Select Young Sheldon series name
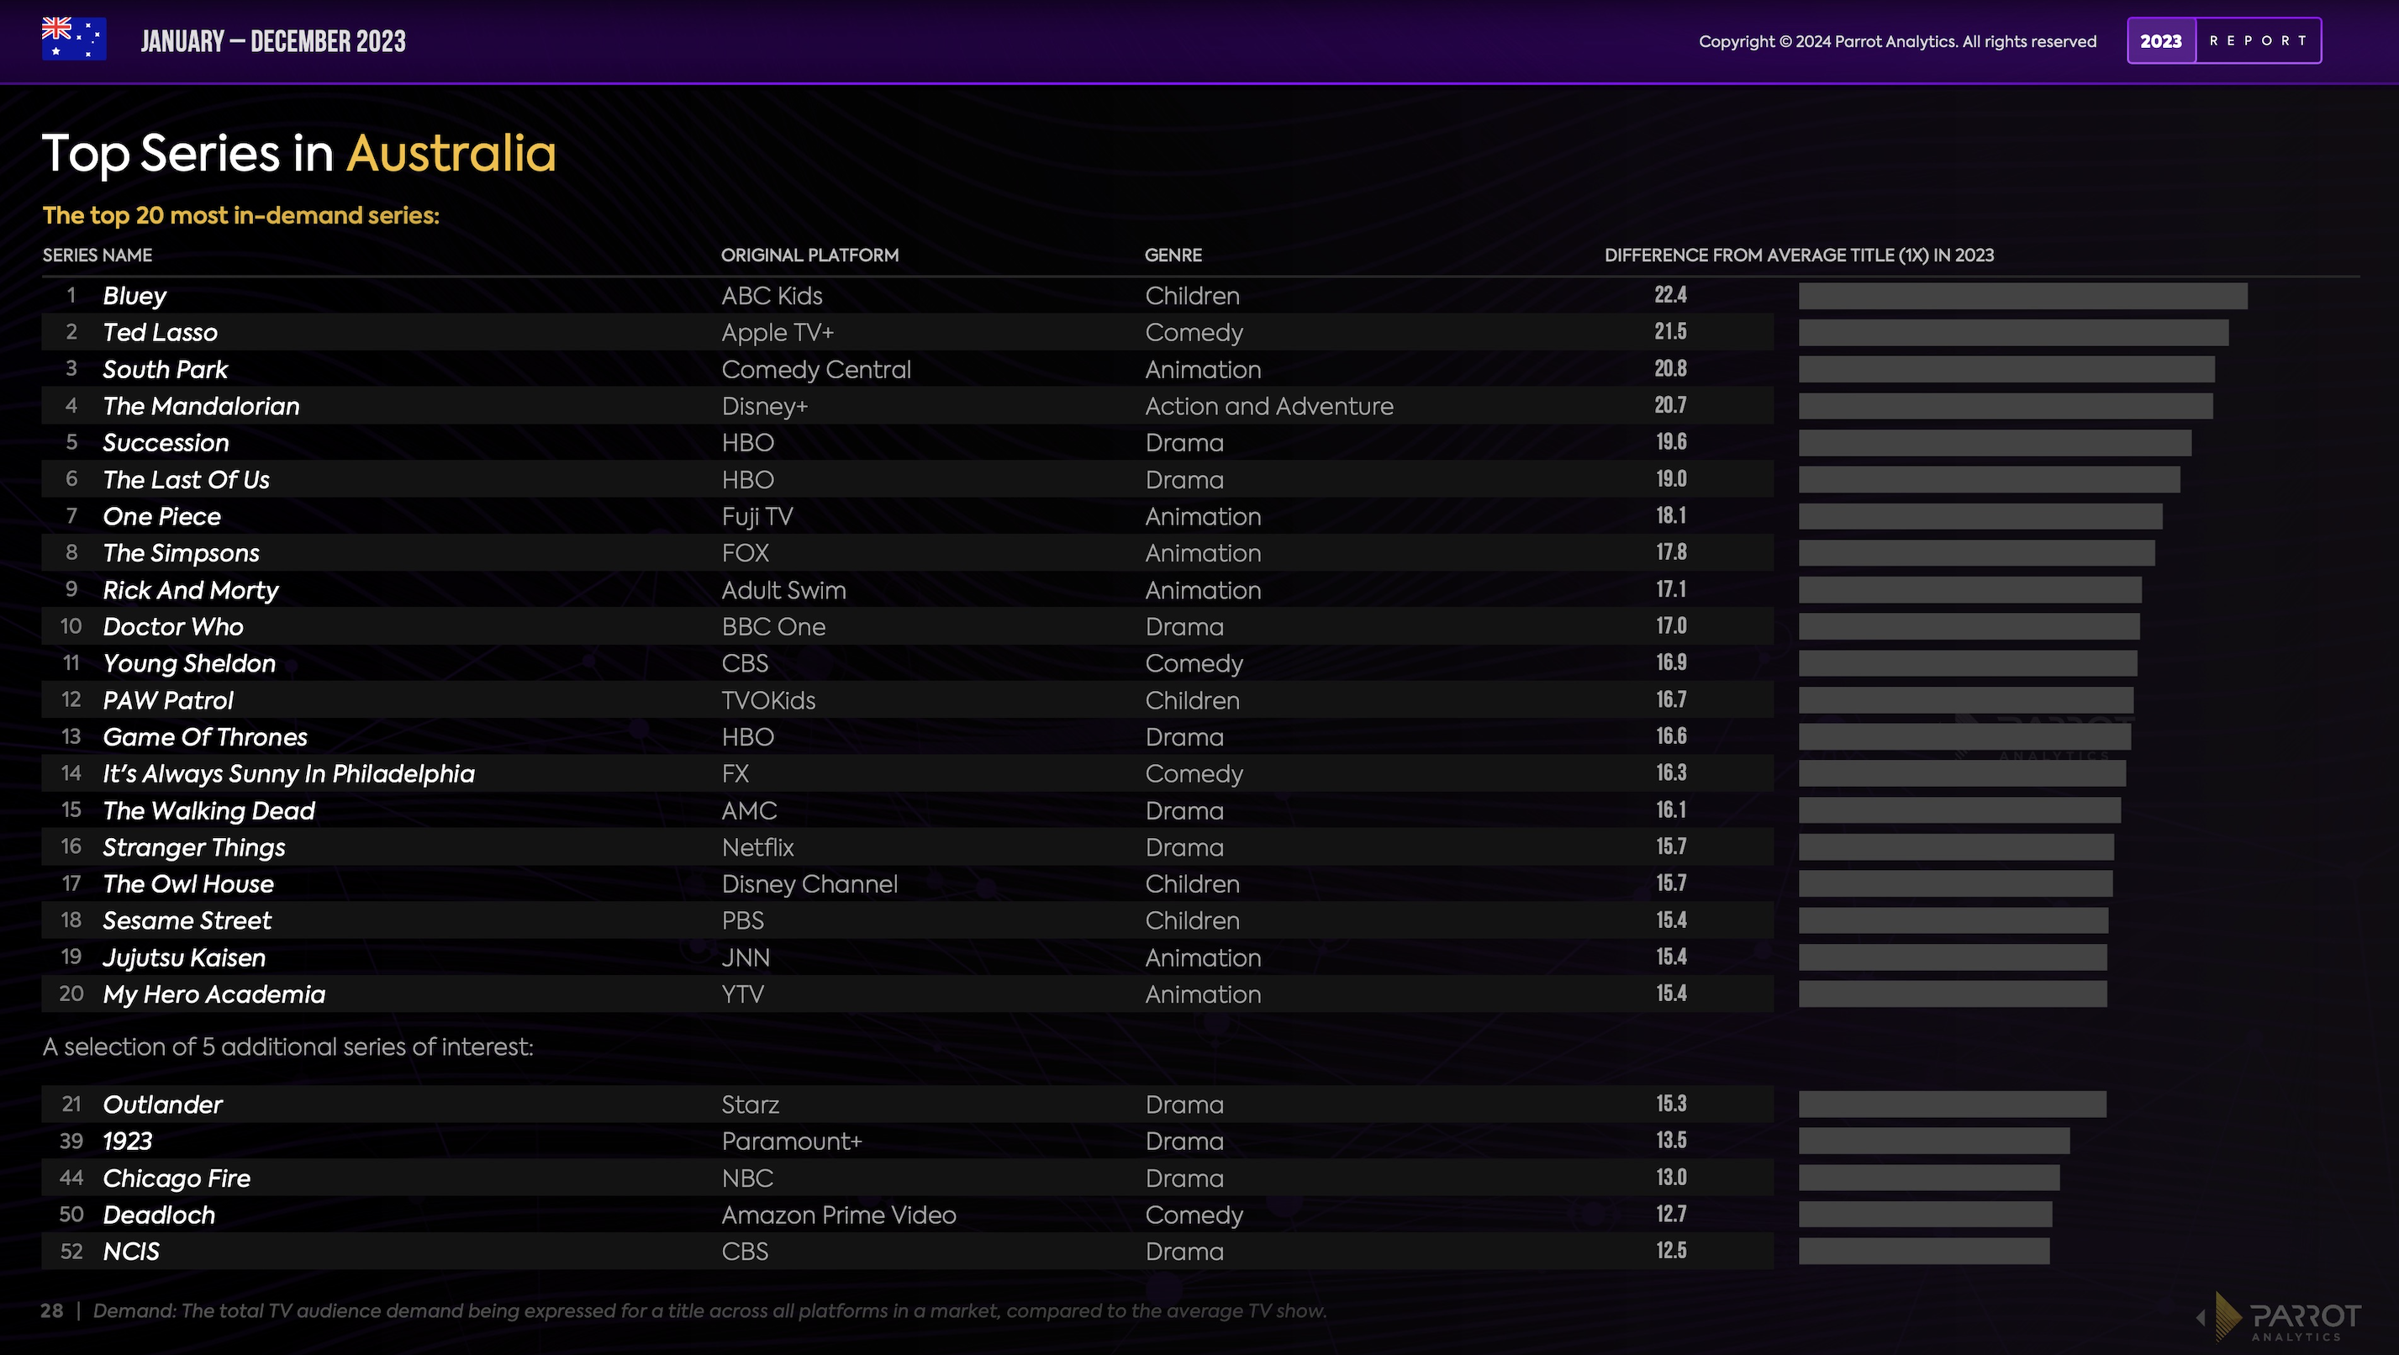Screen dimensions: 2399x1355 [189, 663]
